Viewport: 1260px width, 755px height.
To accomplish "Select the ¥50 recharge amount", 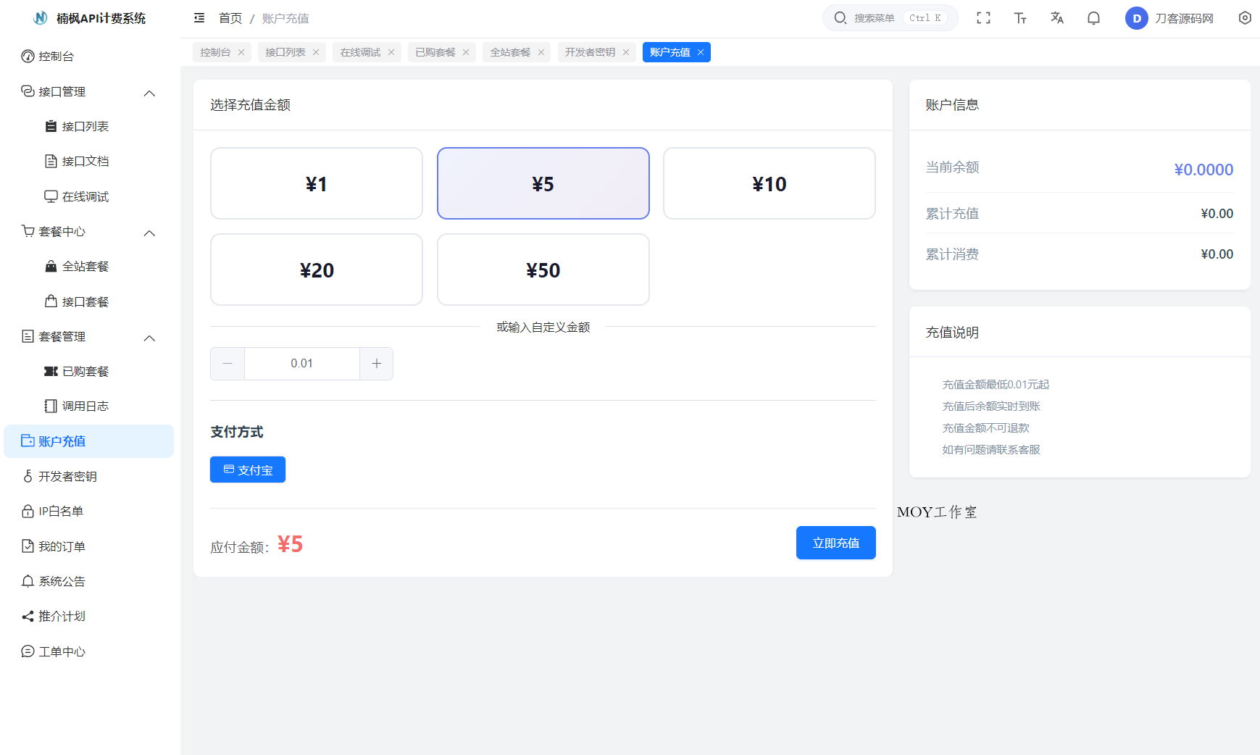I will (543, 270).
